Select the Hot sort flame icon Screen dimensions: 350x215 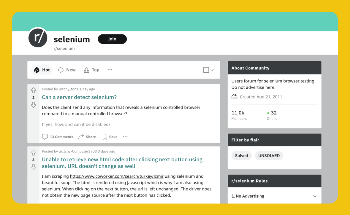click(37, 70)
